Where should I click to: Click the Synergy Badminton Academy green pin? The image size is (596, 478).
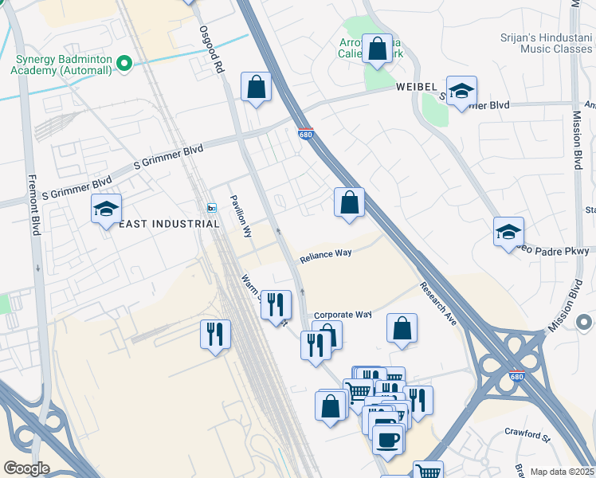[x=124, y=64]
